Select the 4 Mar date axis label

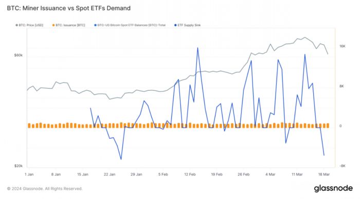coord(270,174)
